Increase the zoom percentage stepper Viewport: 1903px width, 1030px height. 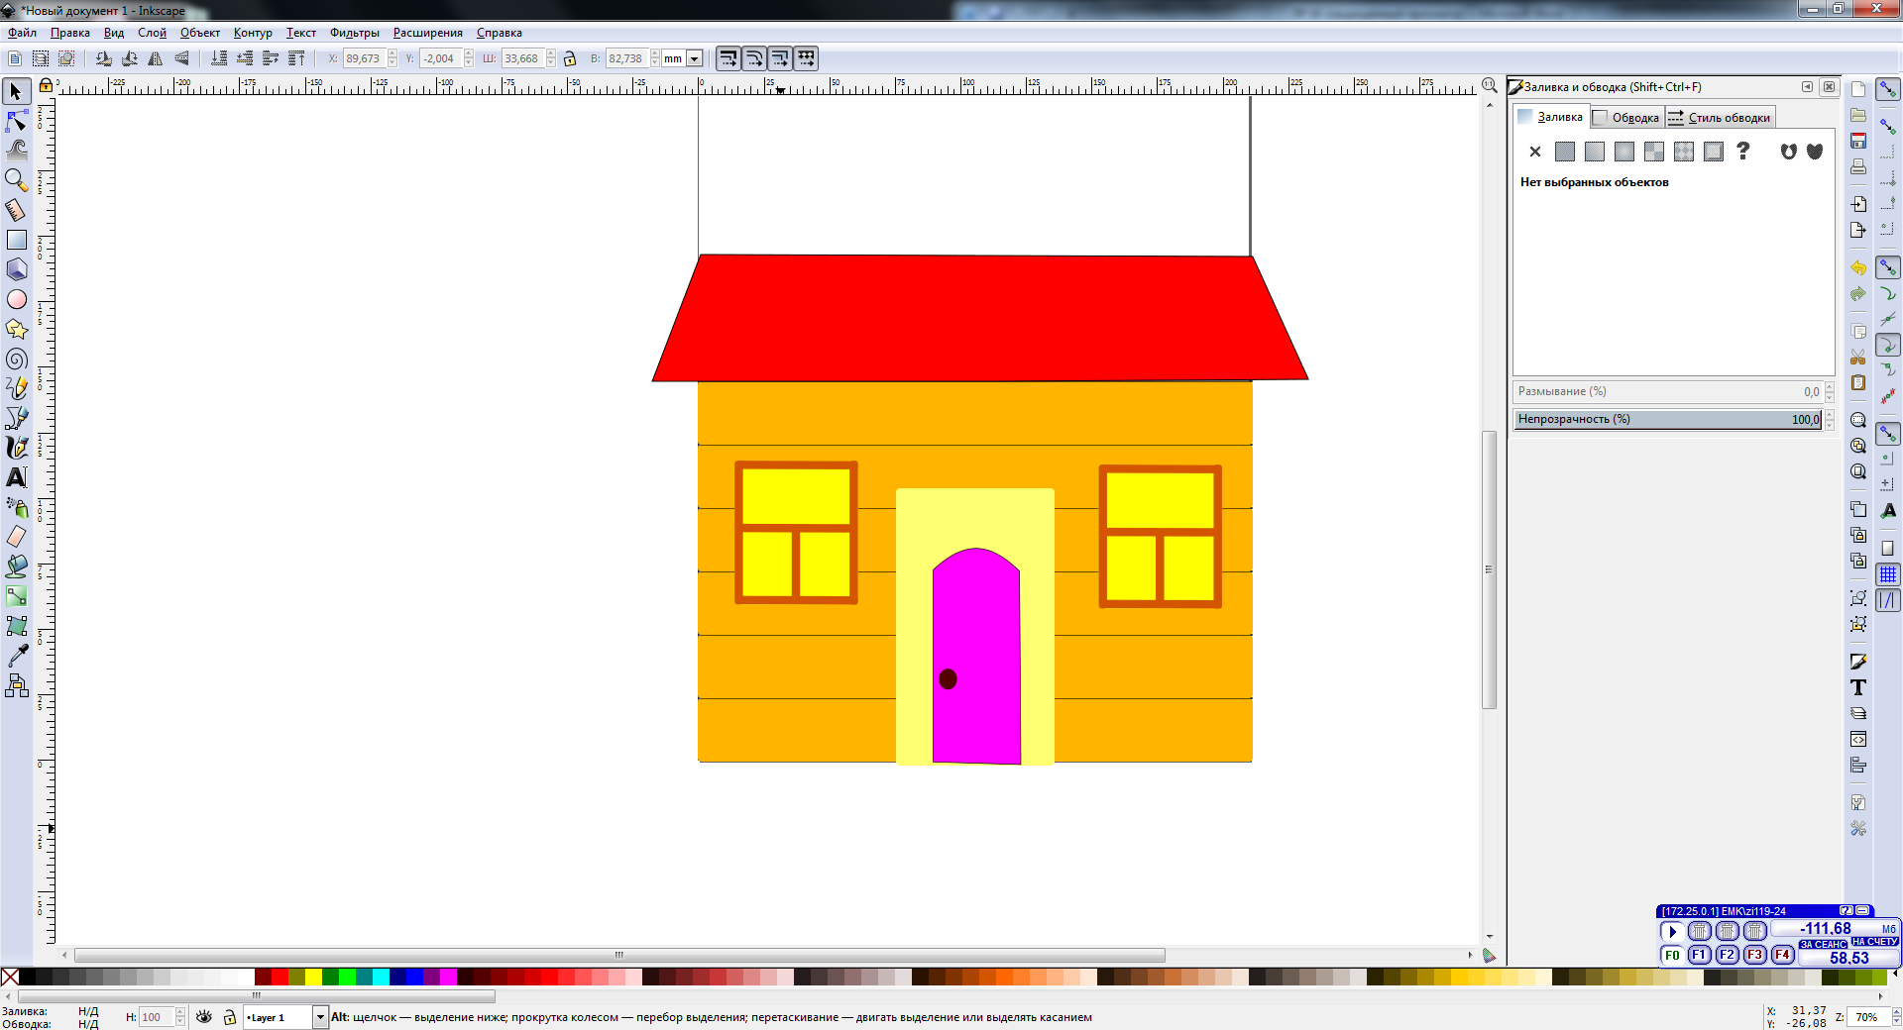[x=1897, y=1012]
